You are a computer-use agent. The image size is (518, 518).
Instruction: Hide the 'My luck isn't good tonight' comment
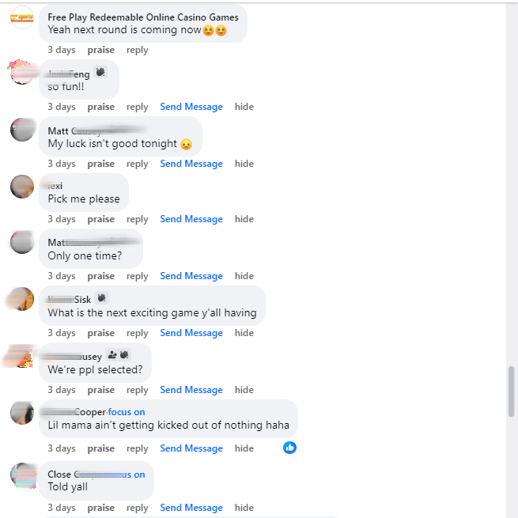pos(244,164)
